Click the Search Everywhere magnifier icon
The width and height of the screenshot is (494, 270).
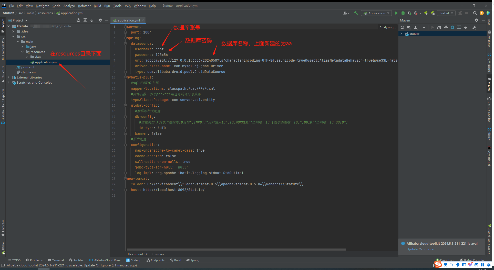(475, 13)
